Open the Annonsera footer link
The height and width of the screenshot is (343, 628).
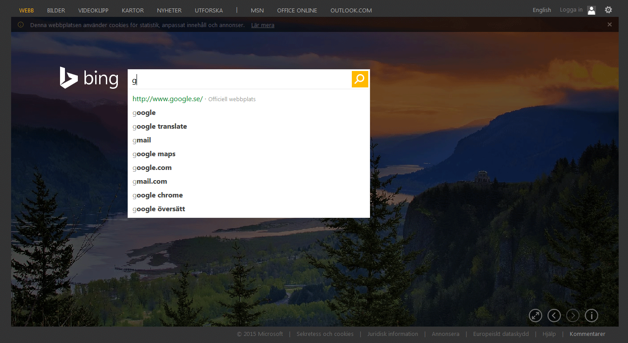click(x=446, y=334)
